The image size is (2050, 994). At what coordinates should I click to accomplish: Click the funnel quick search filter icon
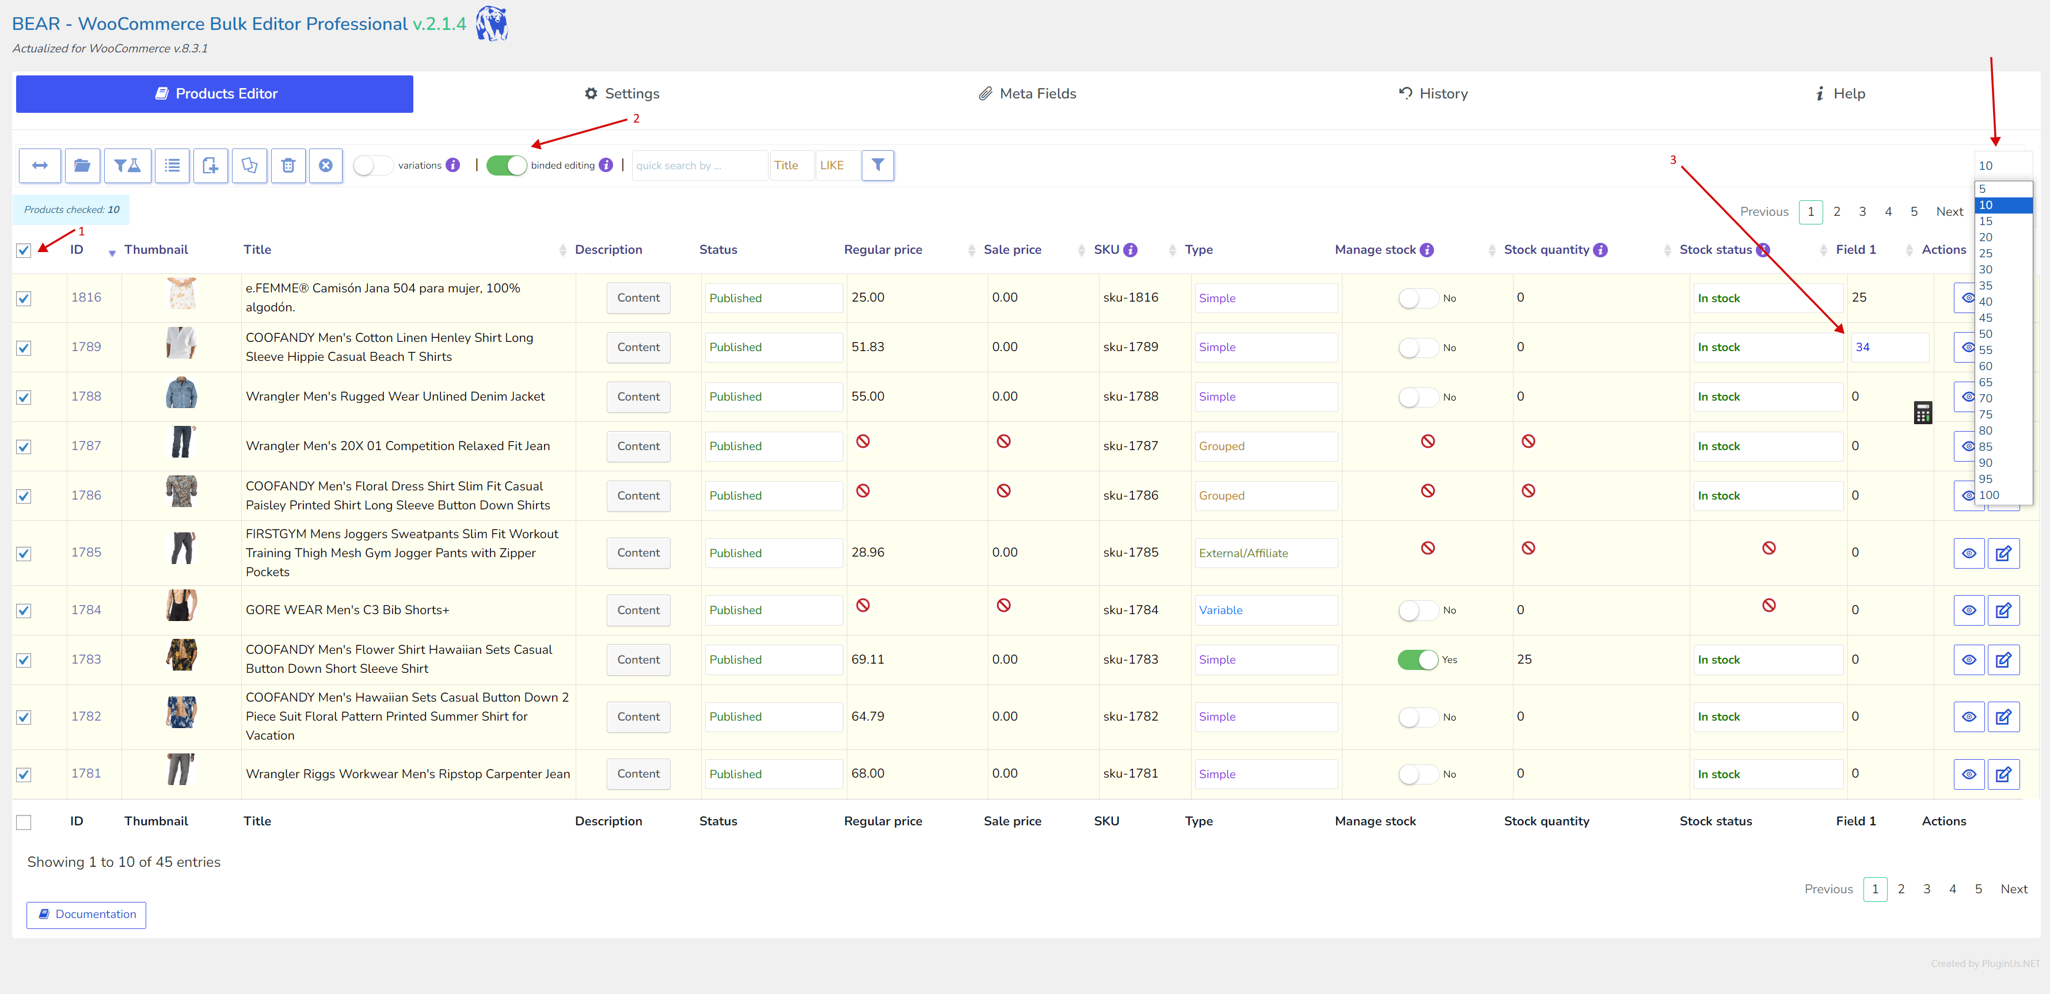click(x=877, y=165)
